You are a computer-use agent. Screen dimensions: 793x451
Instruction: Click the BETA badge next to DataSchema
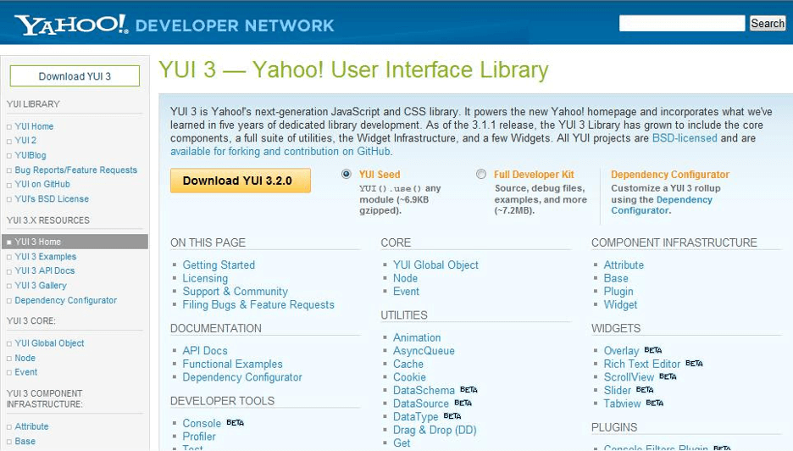(x=469, y=390)
